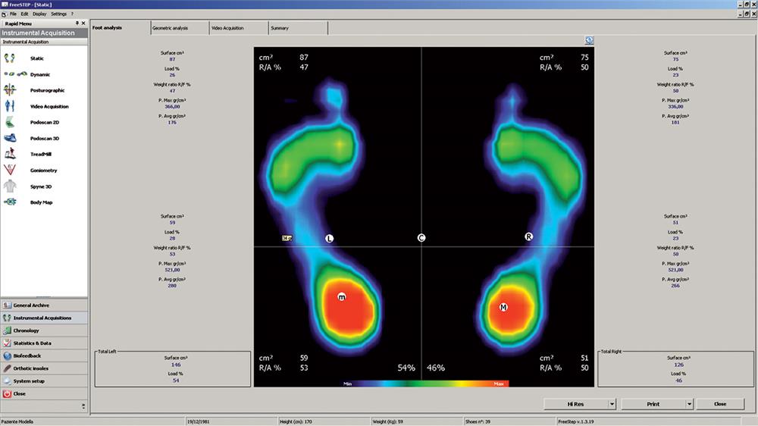This screenshot has width=758, height=426.
Task: Expand the Hi Res dropdown arrow
Action: pos(612,404)
